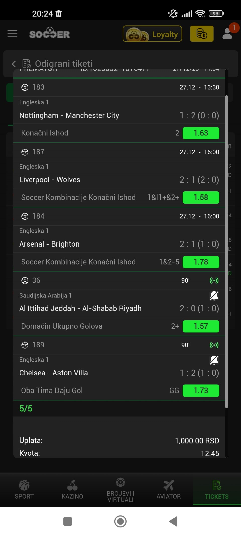Go back from Odigrani tiketi
Viewport: 241px width, 536px height.
coord(14,64)
